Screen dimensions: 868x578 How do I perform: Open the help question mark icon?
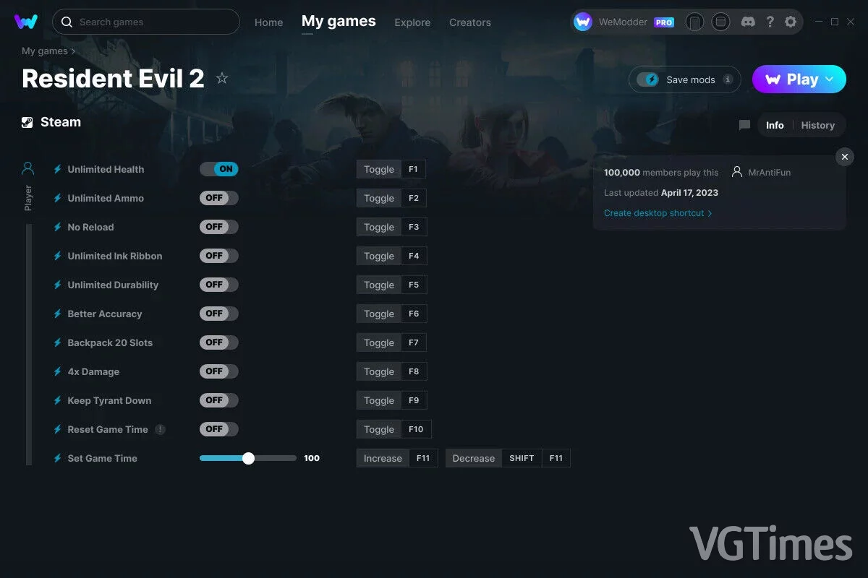pos(770,22)
